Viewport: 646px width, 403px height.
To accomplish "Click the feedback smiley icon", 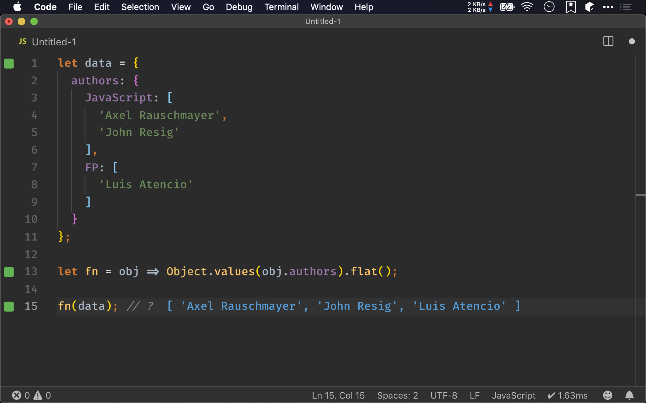I will 608,395.
